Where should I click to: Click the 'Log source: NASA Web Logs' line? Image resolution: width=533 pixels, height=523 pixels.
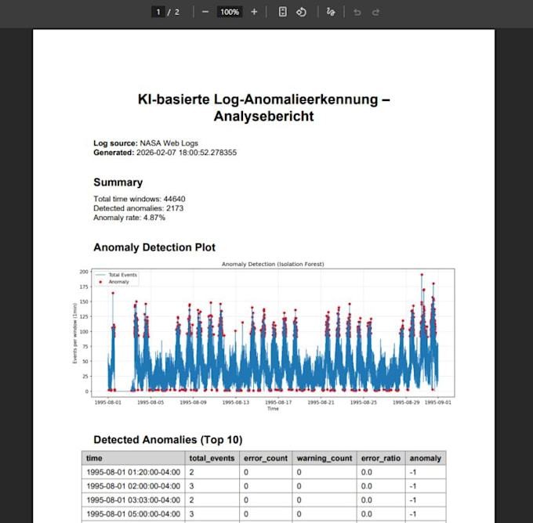(146, 143)
